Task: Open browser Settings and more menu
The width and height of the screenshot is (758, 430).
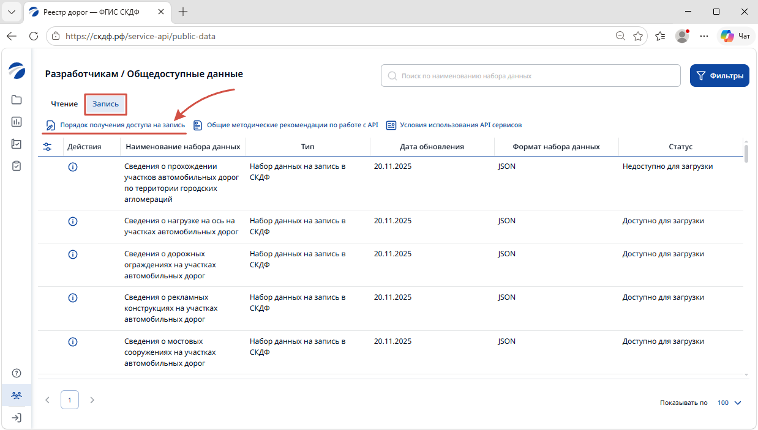Action: [x=704, y=36]
